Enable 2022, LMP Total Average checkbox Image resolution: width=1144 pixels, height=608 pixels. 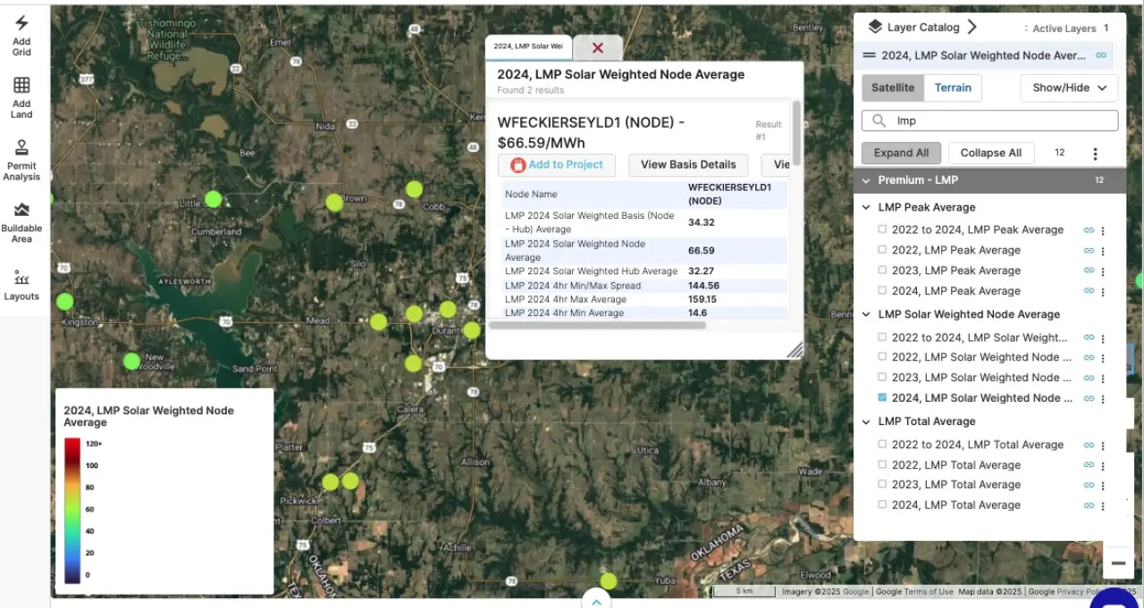882,464
